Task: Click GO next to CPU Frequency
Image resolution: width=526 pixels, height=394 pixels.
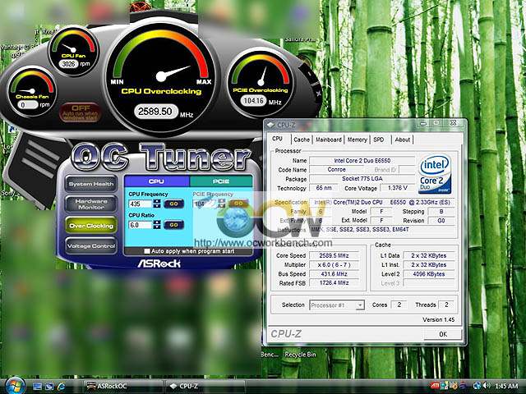Action: (x=173, y=204)
